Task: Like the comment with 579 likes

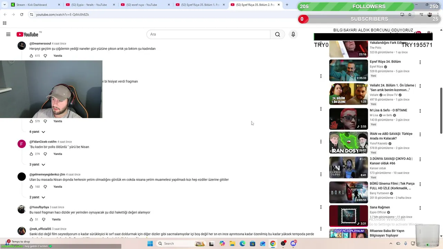Action: [x=31, y=121]
